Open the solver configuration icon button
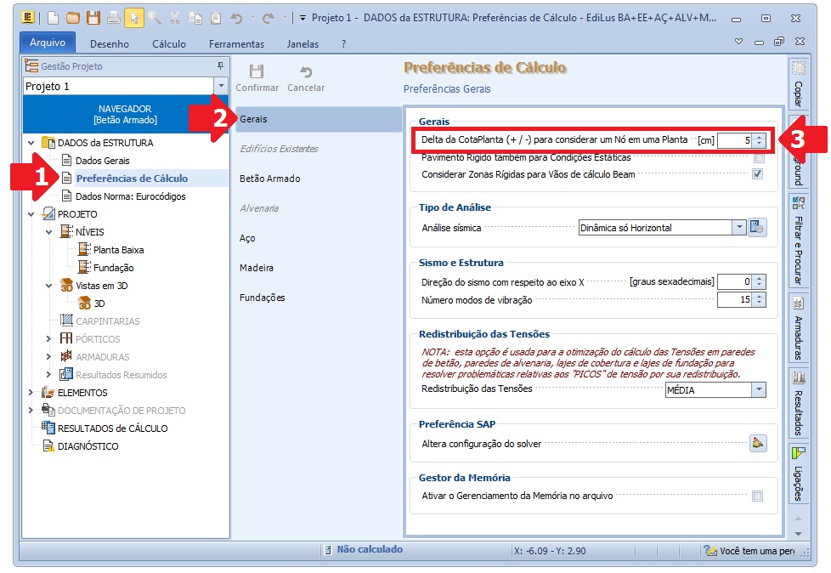Viewport: 831px width, 573px height. tap(758, 443)
